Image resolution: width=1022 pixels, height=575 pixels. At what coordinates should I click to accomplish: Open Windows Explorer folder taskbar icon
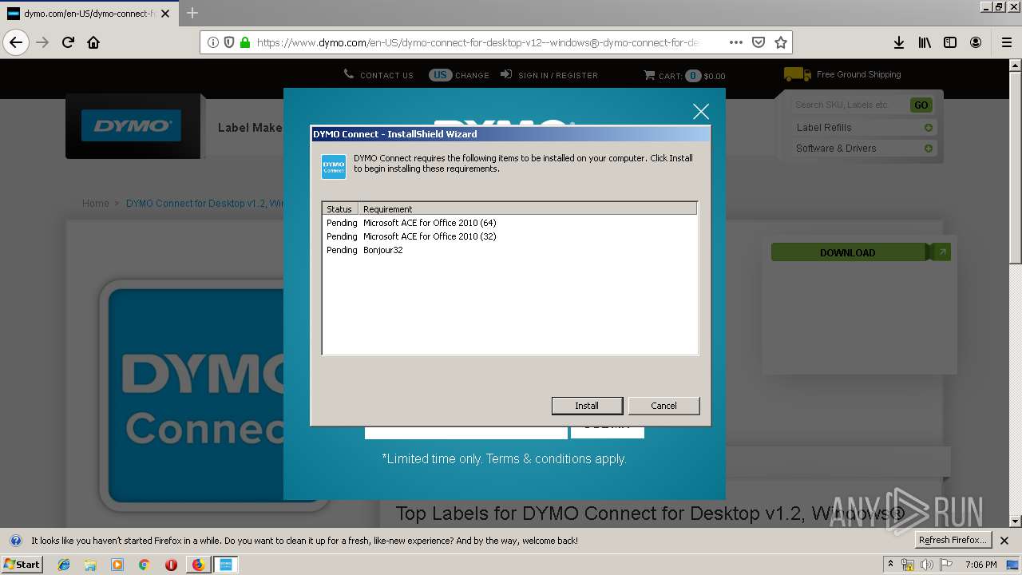[90, 565]
